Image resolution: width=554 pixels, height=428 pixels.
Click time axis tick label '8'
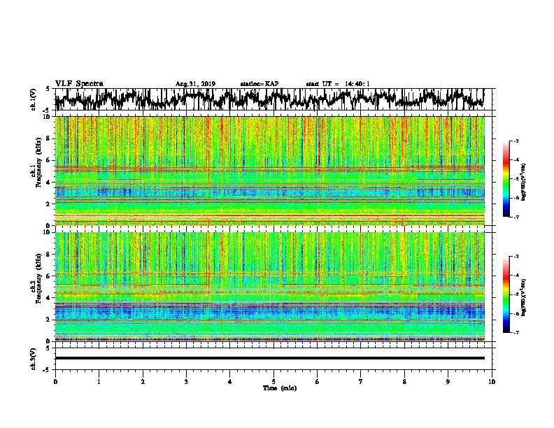pyautogui.click(x=404, y=382)
